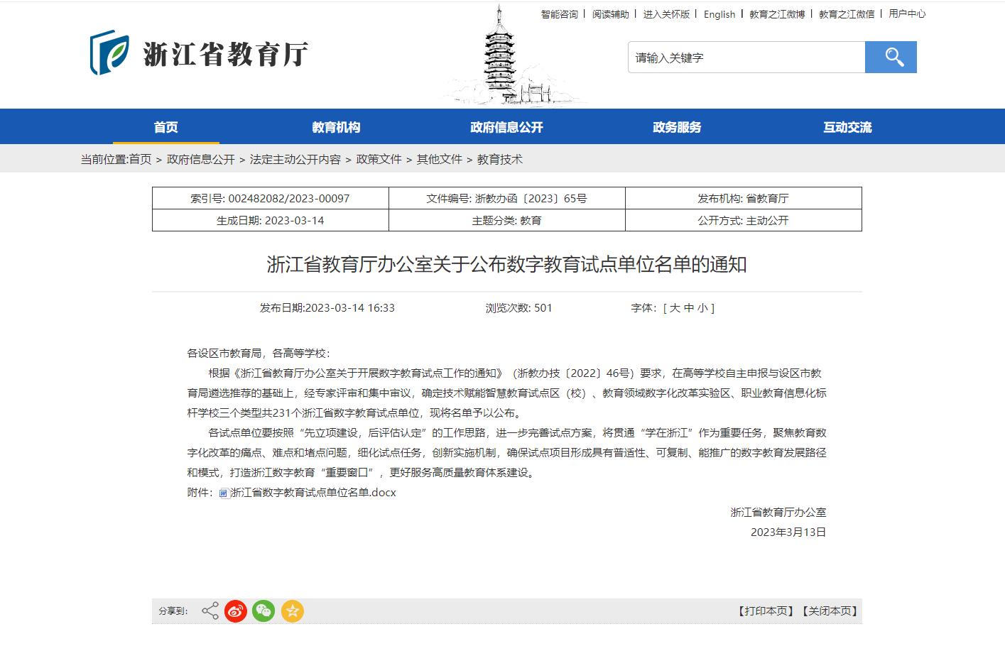Viewport: 1005px width, 651px height.
Task: Switch to the English site version
Action: 719,14
